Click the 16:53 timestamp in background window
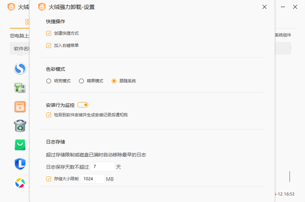Screen dimensions: 305x202 (x=289, y=194)
